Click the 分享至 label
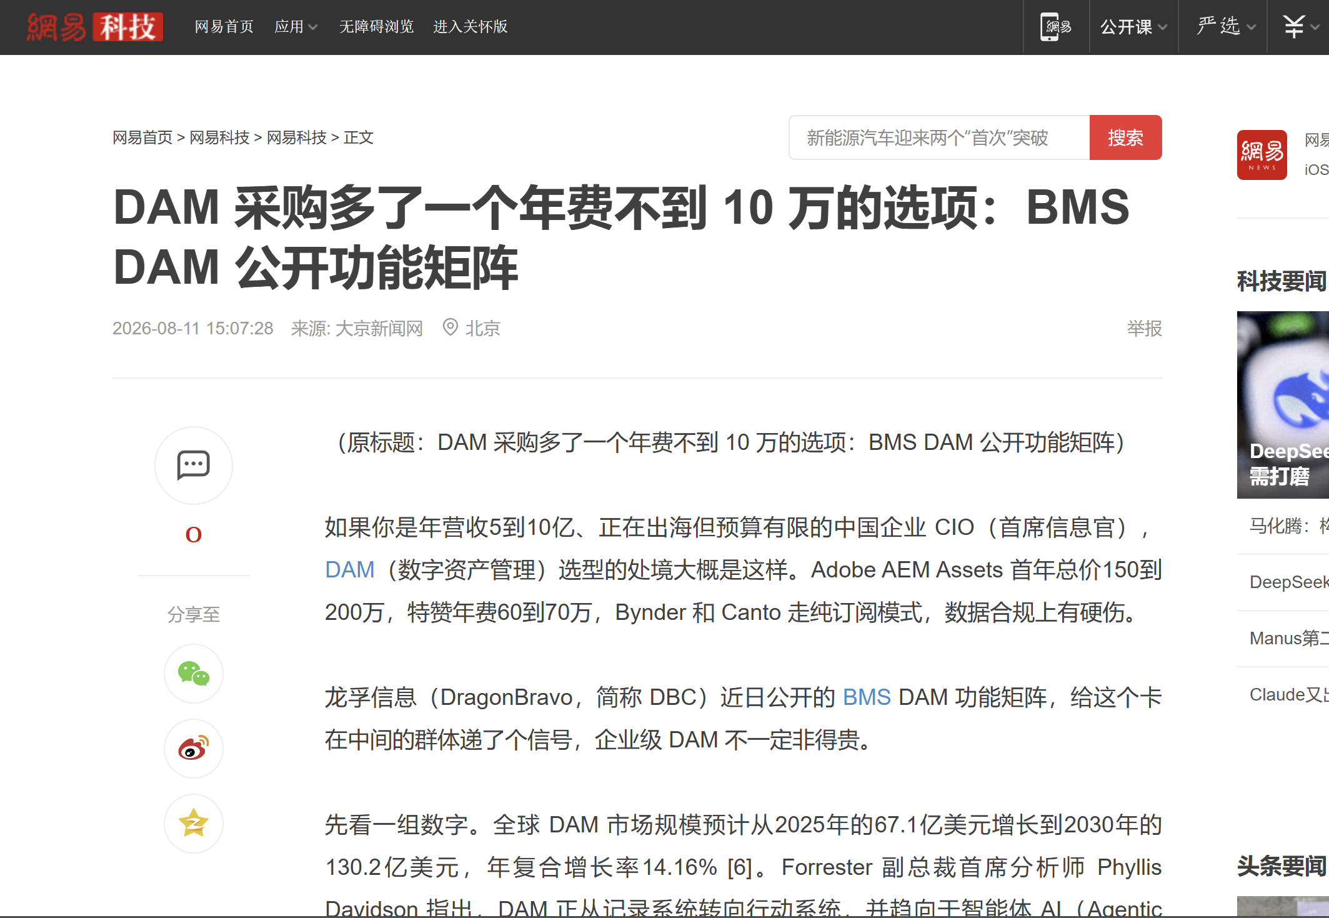This screenshot has height=918, width=1329. pos(194,614)
